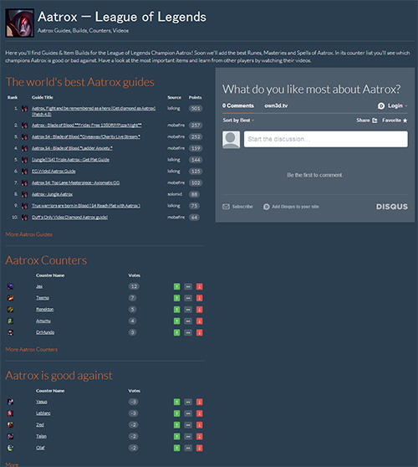418x467 pixels.
Task: Upvote DrMundo in the counters list
Action: click(176, 332)
